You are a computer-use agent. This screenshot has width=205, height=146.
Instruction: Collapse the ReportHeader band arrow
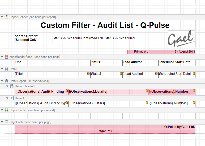point(2,17)
